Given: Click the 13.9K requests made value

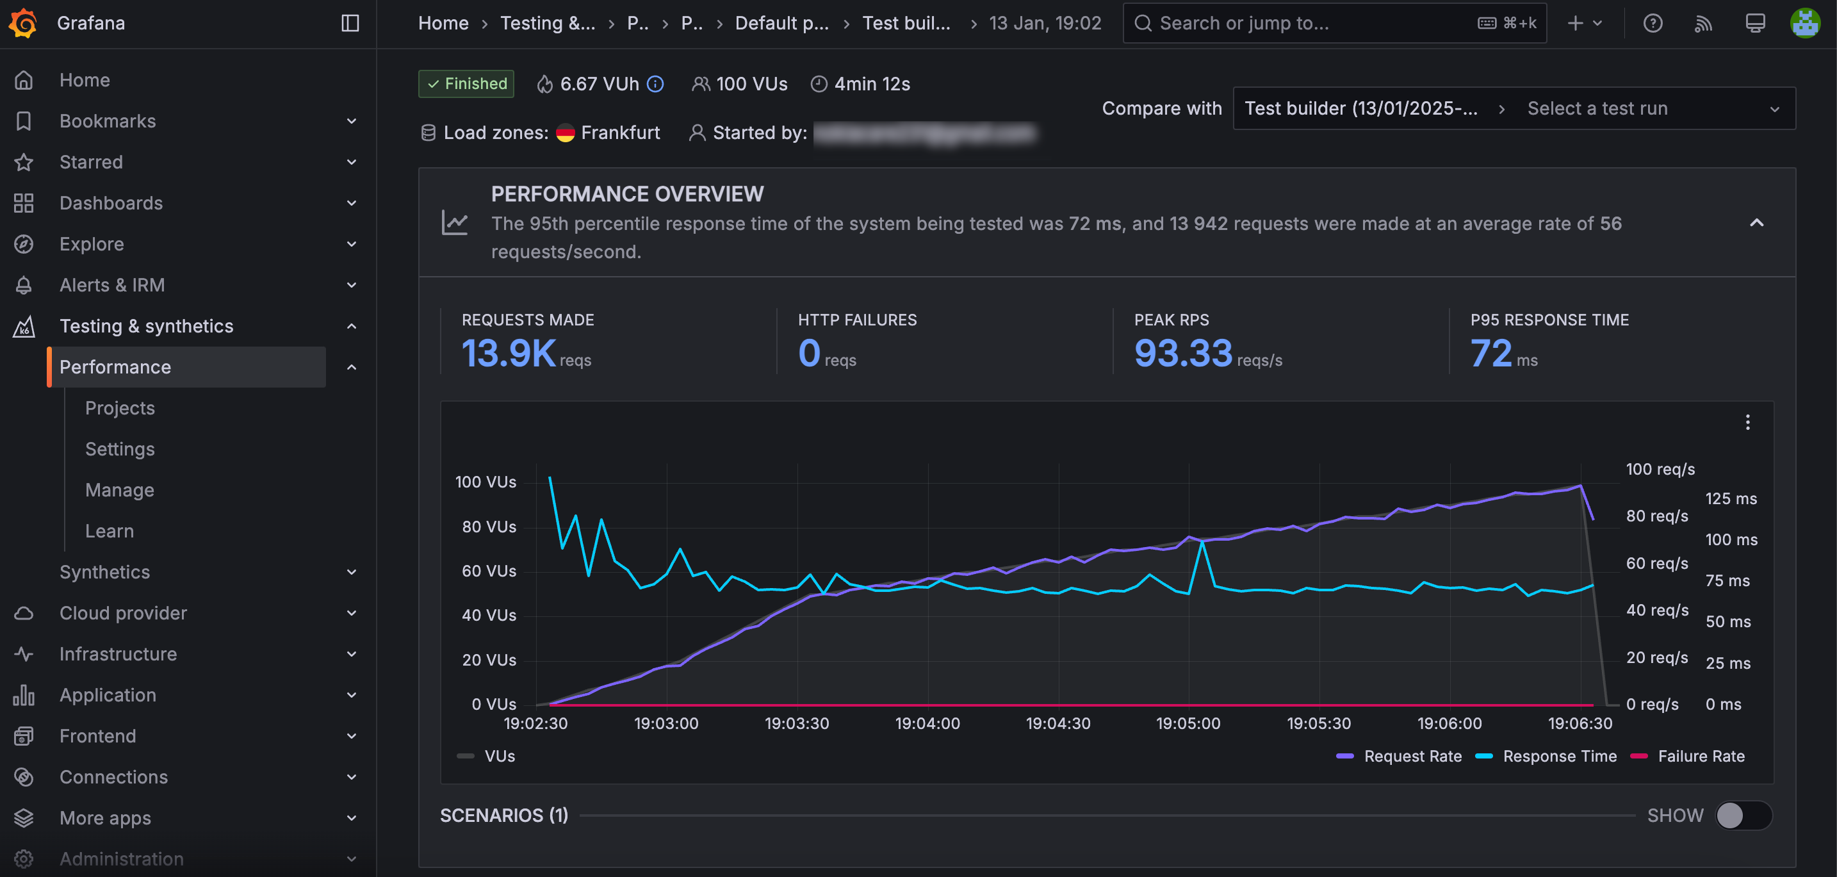Looking at the screenshot, I should pyautogui.click(x=509, y=353).
